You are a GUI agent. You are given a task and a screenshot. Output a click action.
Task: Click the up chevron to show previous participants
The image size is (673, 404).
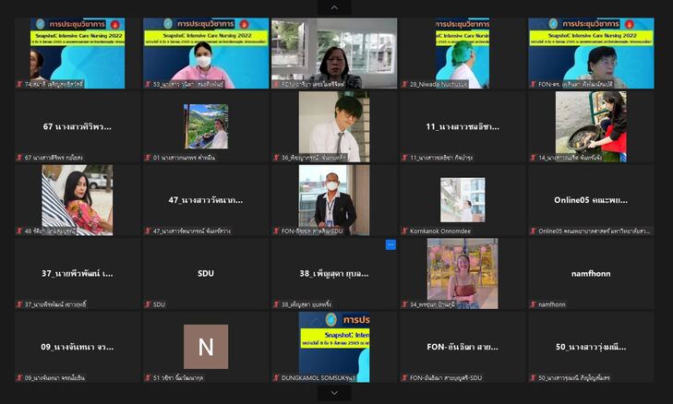[x=334, y=7]
